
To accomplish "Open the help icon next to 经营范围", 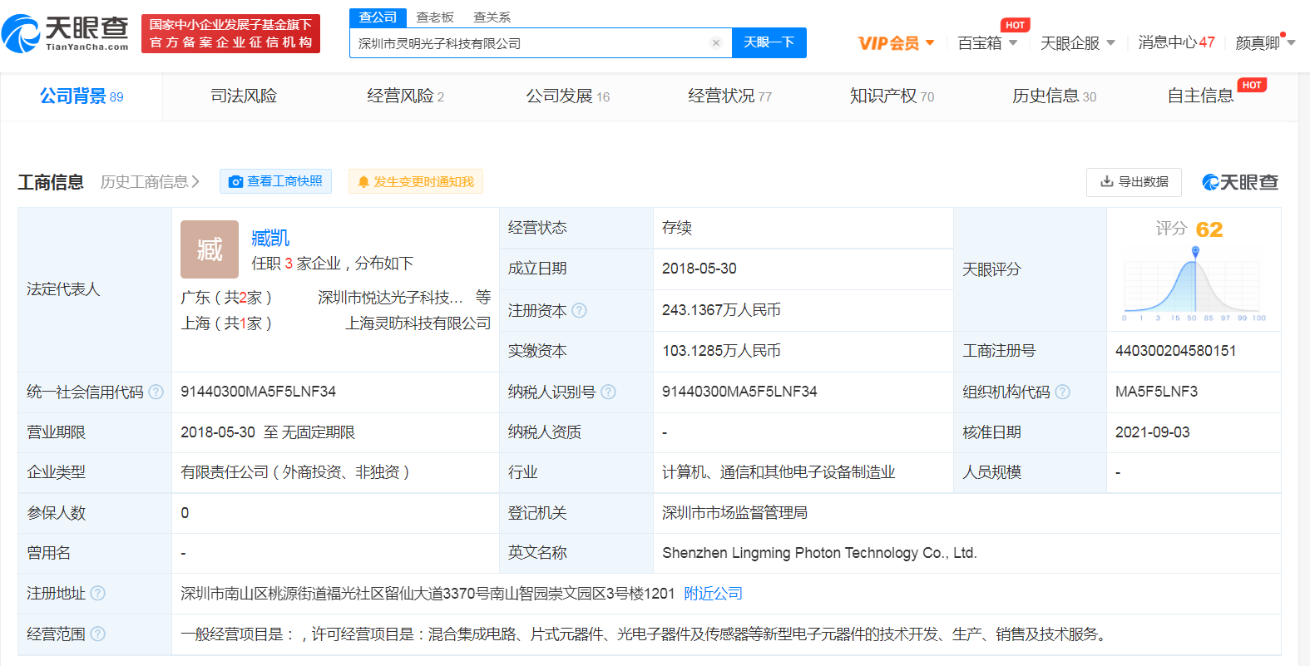I will tap(97, 634).
